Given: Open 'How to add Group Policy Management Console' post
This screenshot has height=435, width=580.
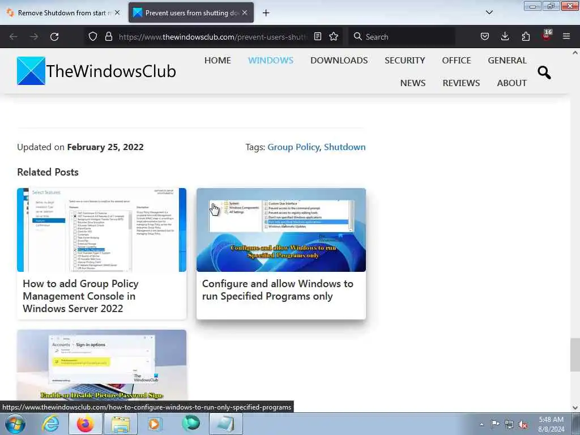Looking at the screenshot, I should coord(80,296).
